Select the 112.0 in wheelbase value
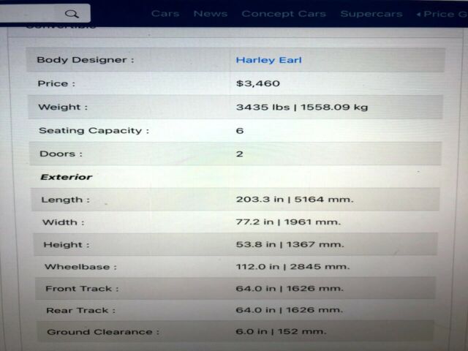 (292, 266)
